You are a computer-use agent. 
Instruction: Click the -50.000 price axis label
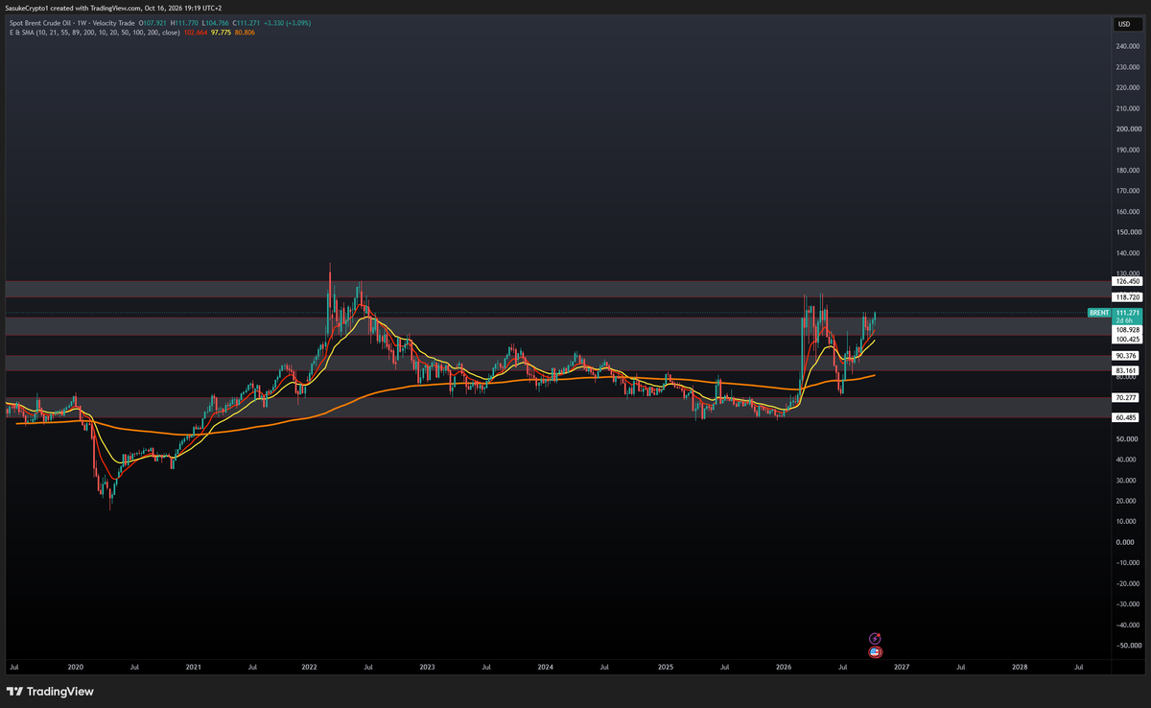1128,646
